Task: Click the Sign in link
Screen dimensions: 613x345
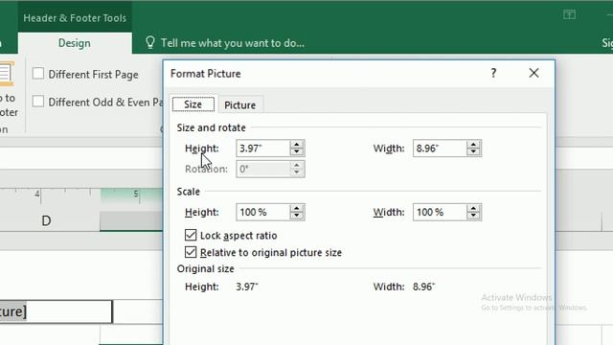Action: pos(607,43)
